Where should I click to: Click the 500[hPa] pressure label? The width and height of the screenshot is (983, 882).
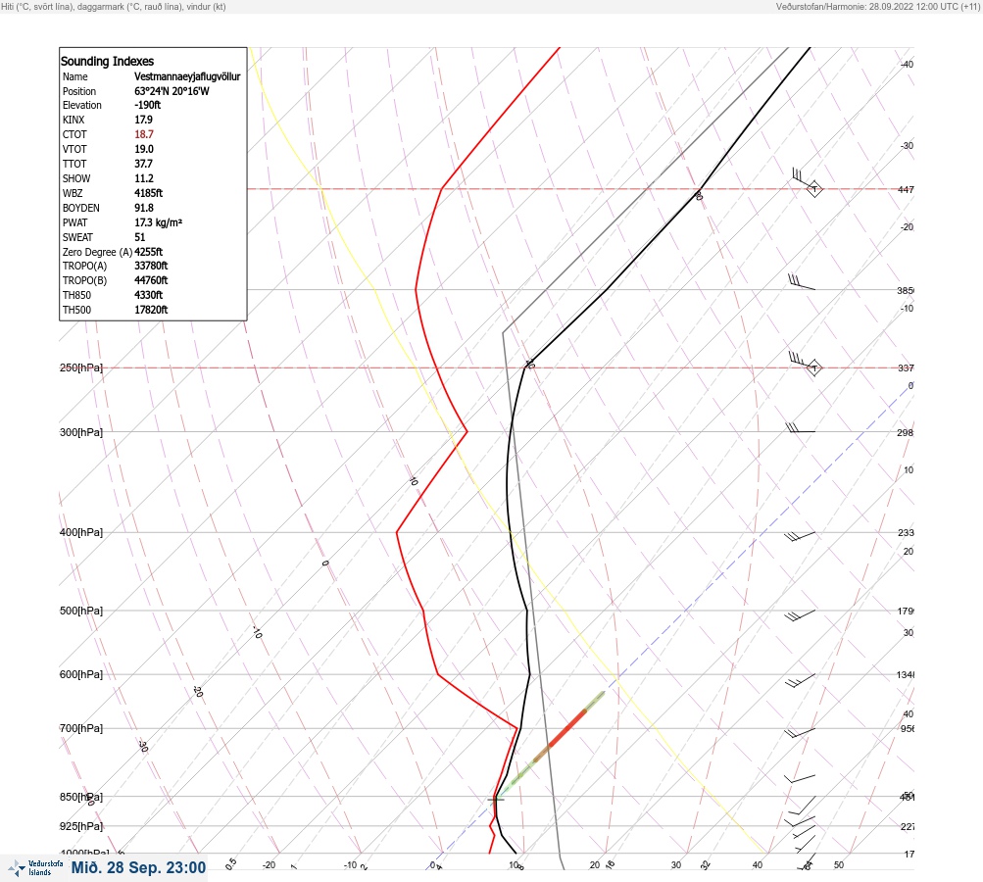coord(81,611)
